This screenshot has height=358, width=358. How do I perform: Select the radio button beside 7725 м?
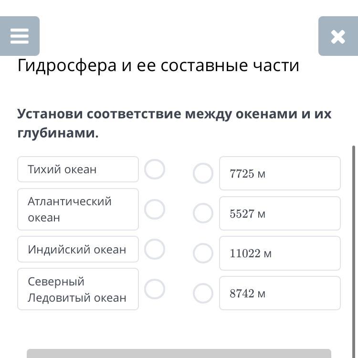pyautogui.click(x=203, y=173)
